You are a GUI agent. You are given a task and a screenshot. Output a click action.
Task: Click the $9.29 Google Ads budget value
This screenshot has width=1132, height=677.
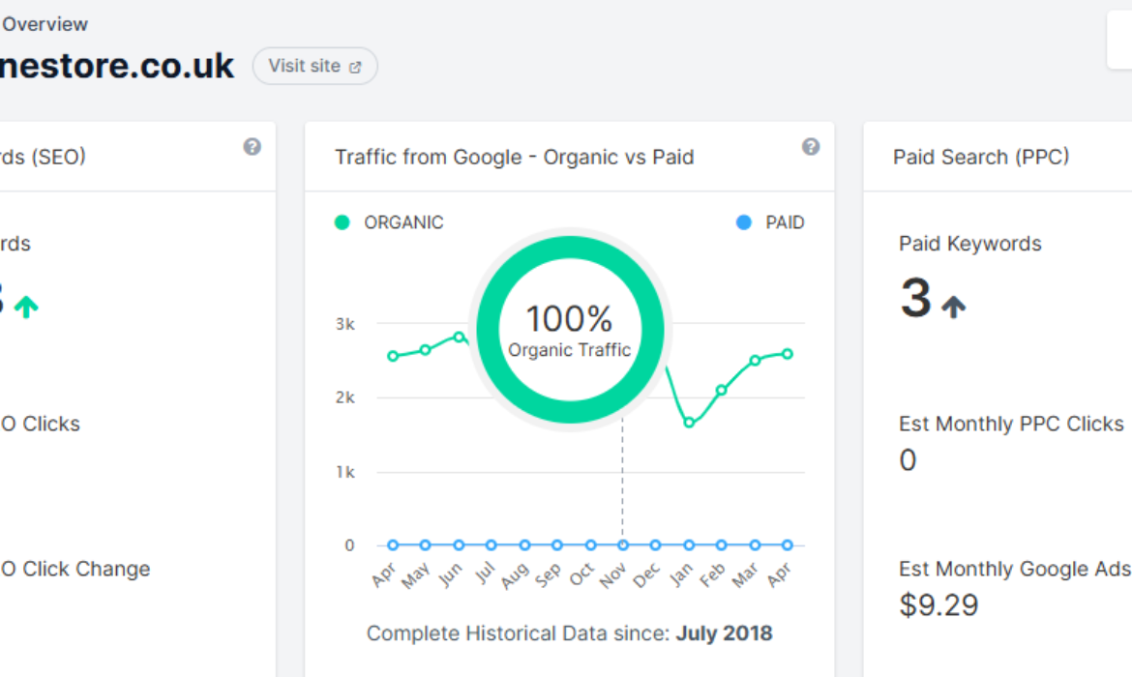coord(938,604)
